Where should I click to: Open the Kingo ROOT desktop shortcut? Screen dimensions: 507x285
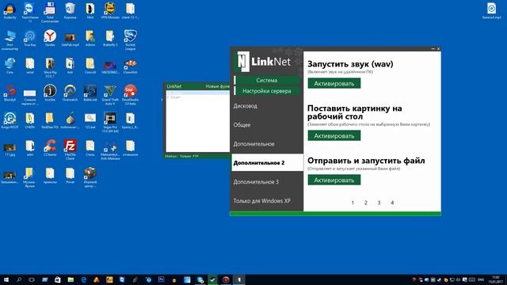[10, 120]
